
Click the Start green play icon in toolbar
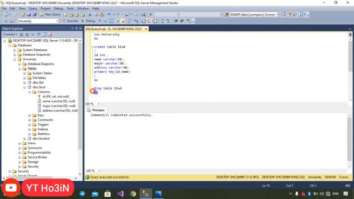(x=150, y=15)
